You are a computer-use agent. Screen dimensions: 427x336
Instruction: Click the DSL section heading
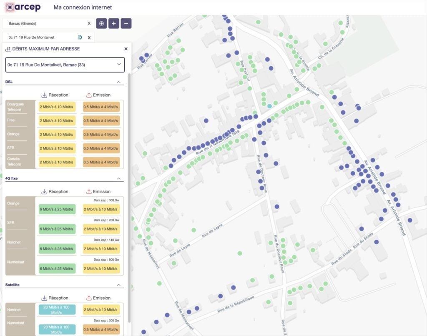[x=9, y=82]
